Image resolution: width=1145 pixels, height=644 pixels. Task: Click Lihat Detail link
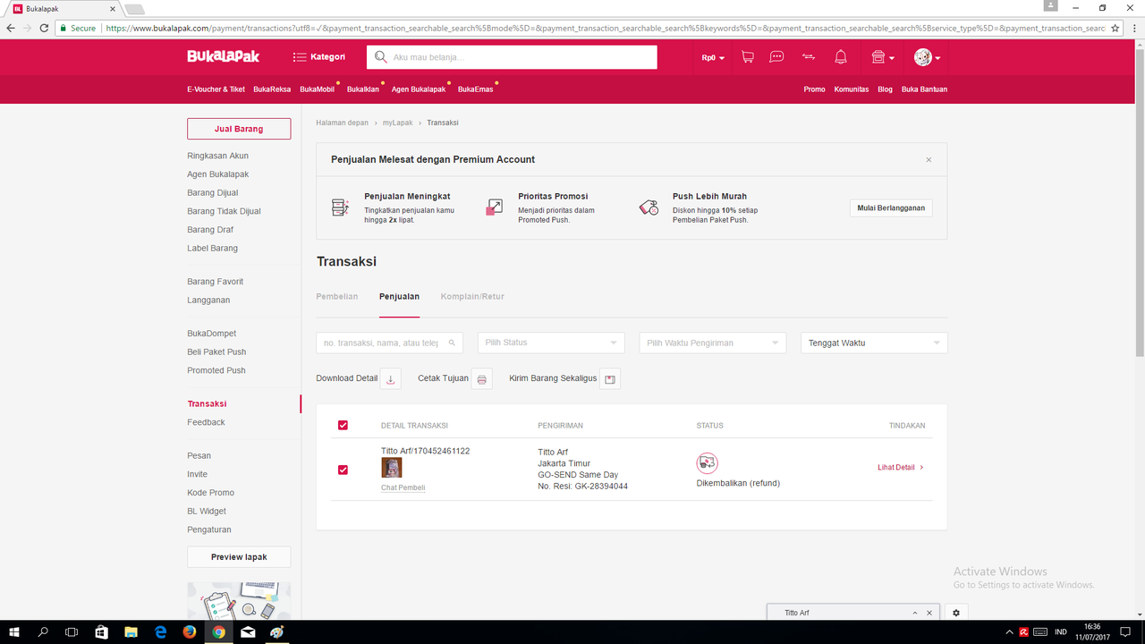(x=901, y=467)
